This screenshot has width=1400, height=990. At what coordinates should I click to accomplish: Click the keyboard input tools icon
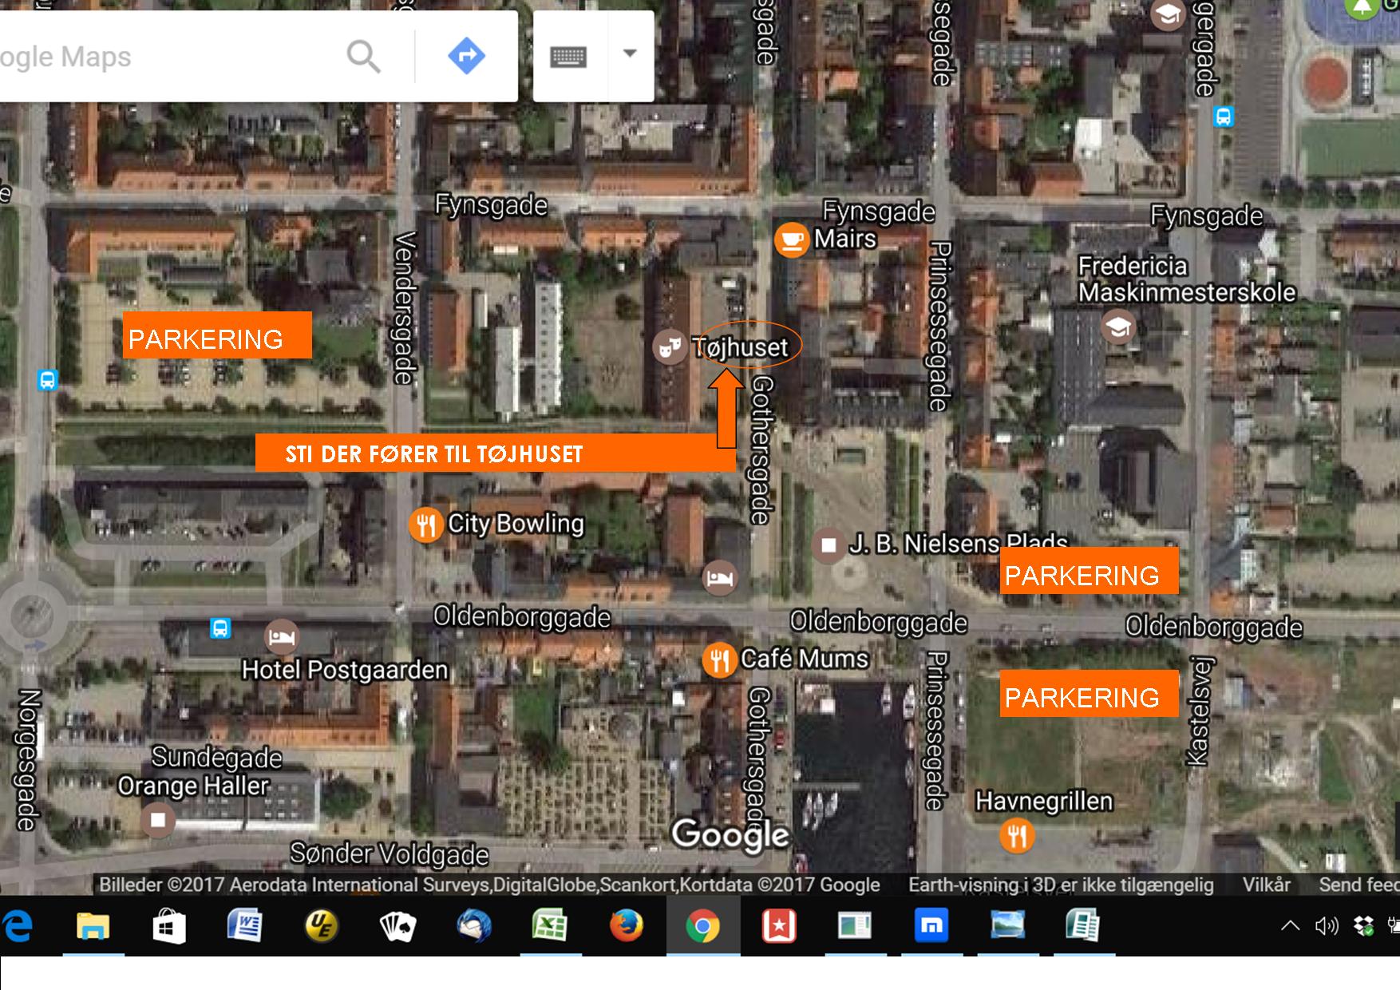point(568,57)
